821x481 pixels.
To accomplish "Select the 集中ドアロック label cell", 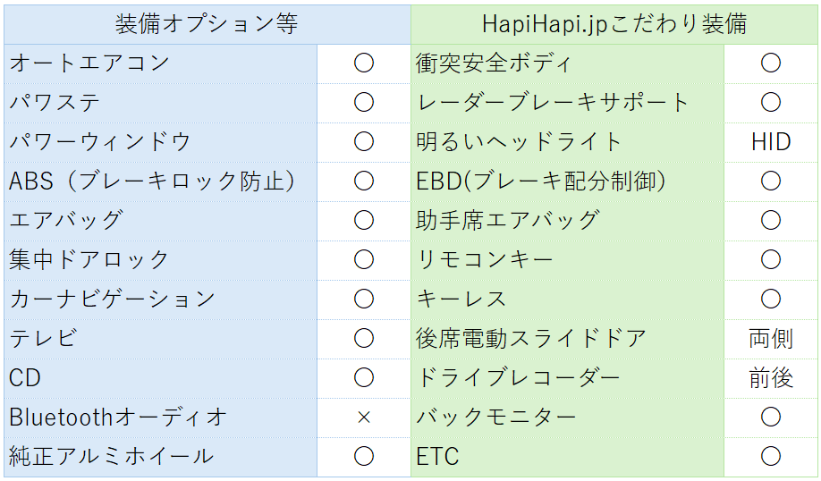I will pyautogui.click(x=161, y=260).
